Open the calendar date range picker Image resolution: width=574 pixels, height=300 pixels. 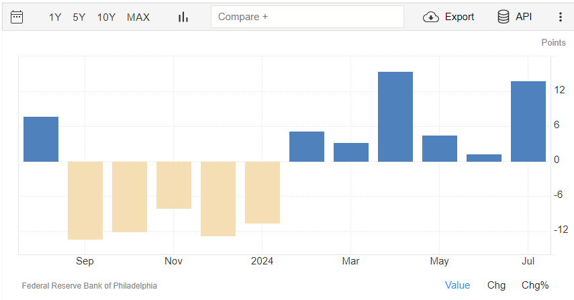[17, 17]
